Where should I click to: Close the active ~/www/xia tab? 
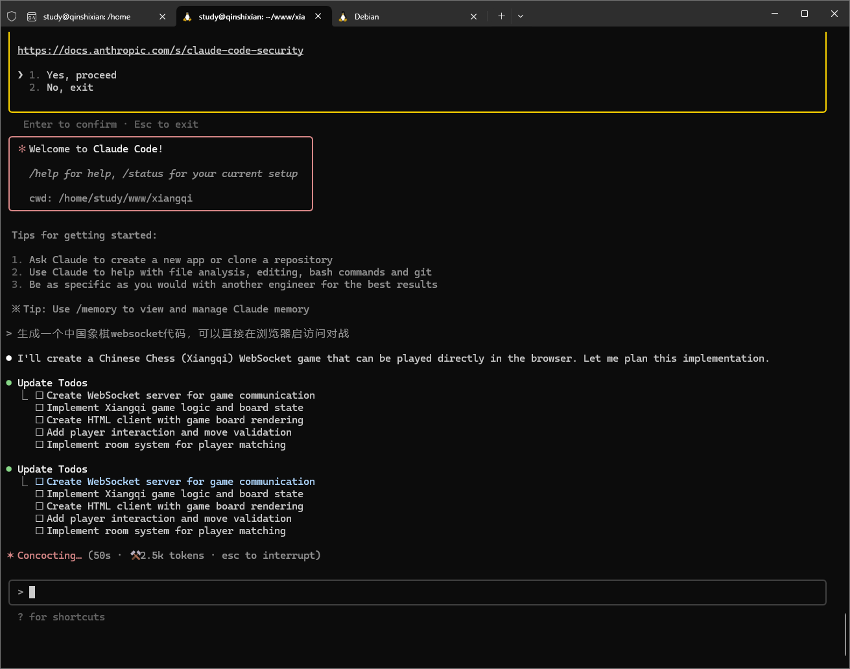pos(318,16)
